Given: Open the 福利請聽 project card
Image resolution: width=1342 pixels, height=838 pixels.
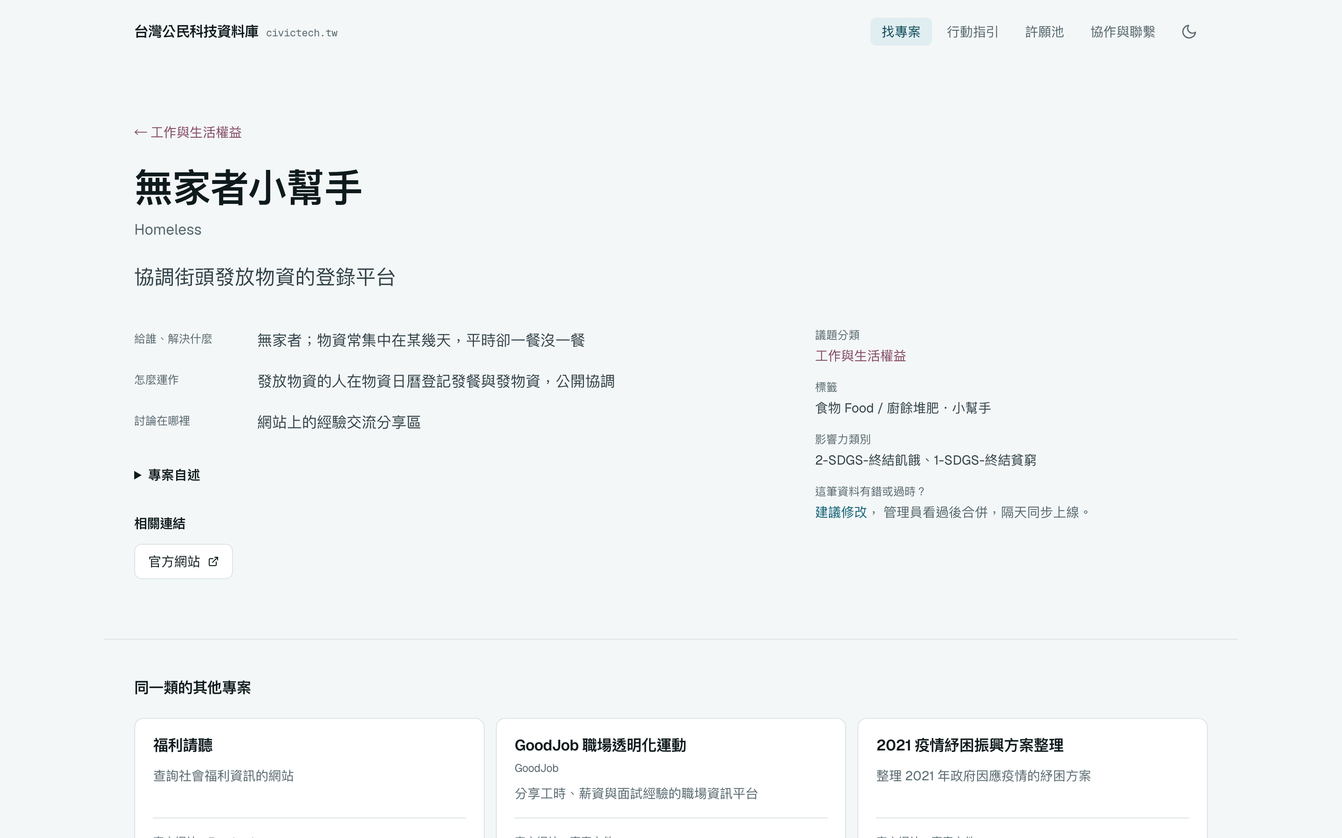Looking at the screenshot, I should pos(309,778).
